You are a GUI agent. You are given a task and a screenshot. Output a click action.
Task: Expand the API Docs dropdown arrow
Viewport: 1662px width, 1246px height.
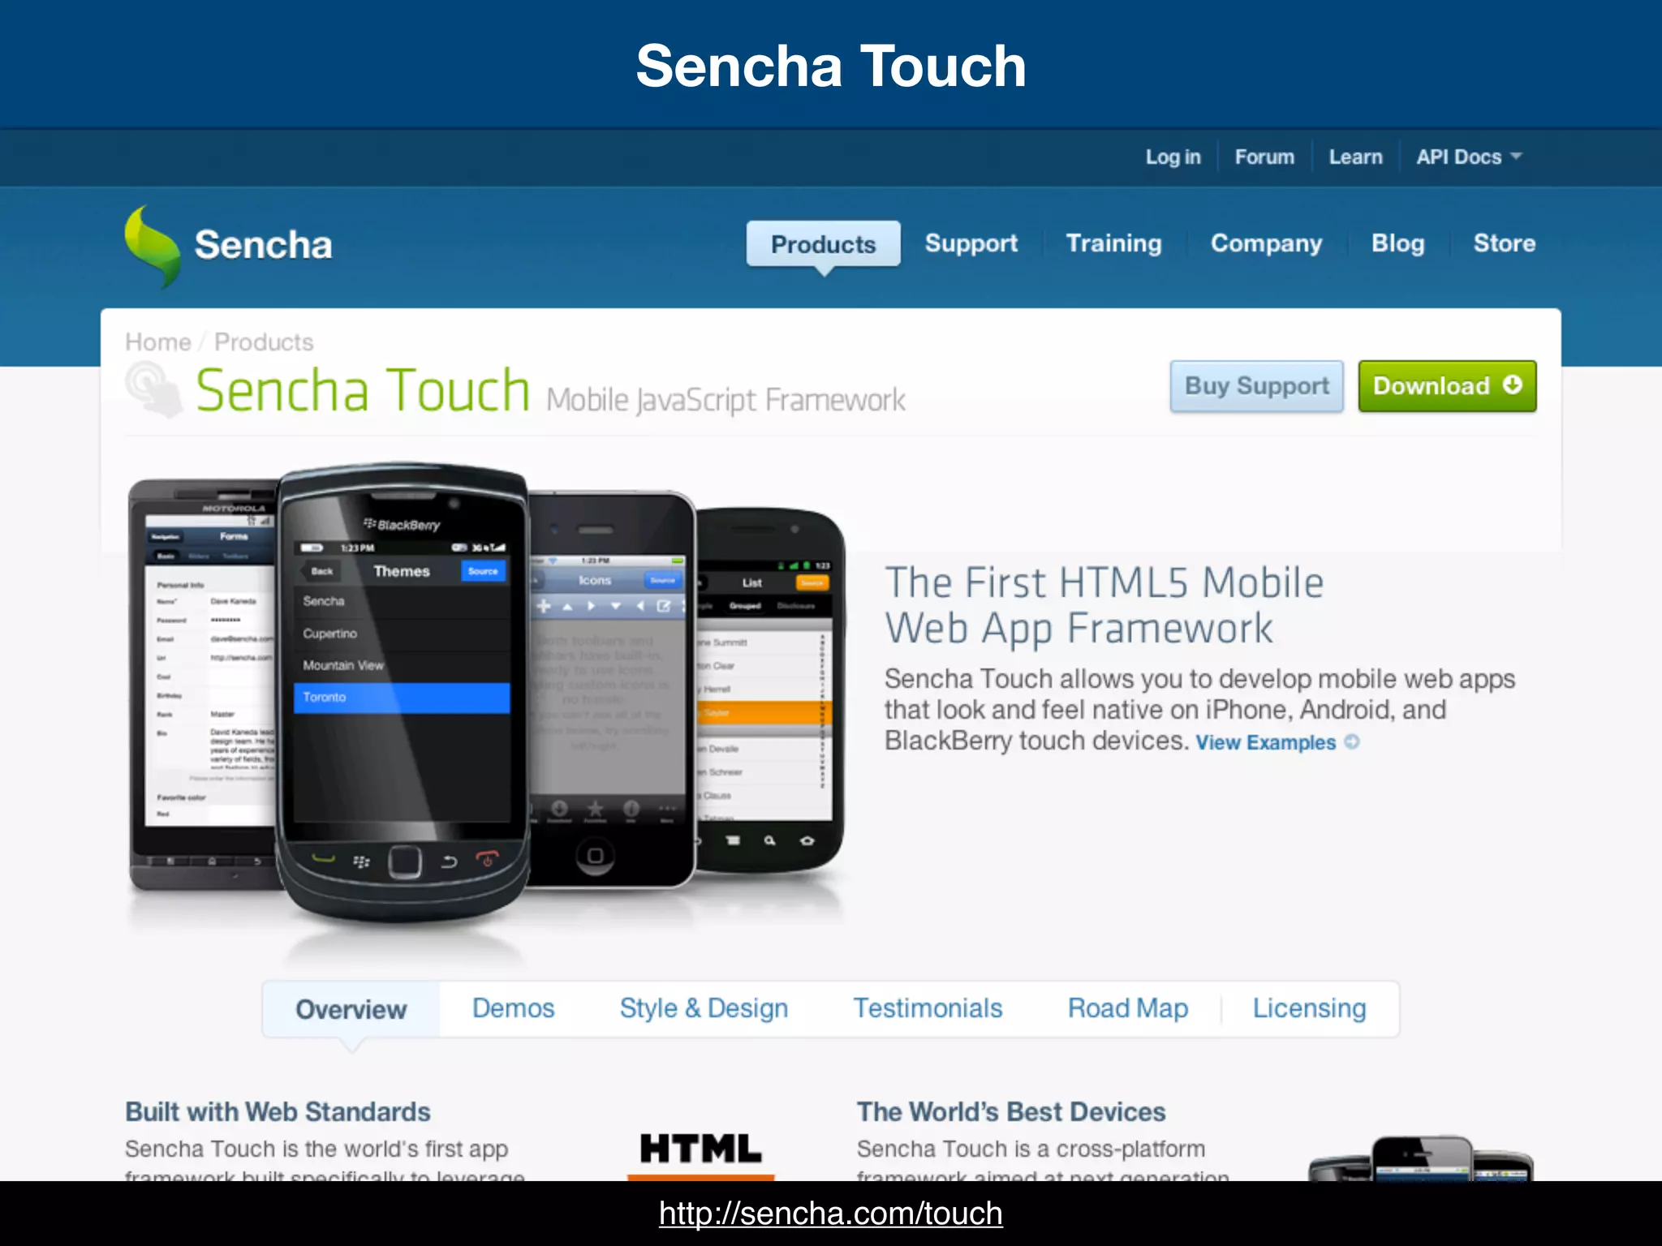(x=1516, y=156)
